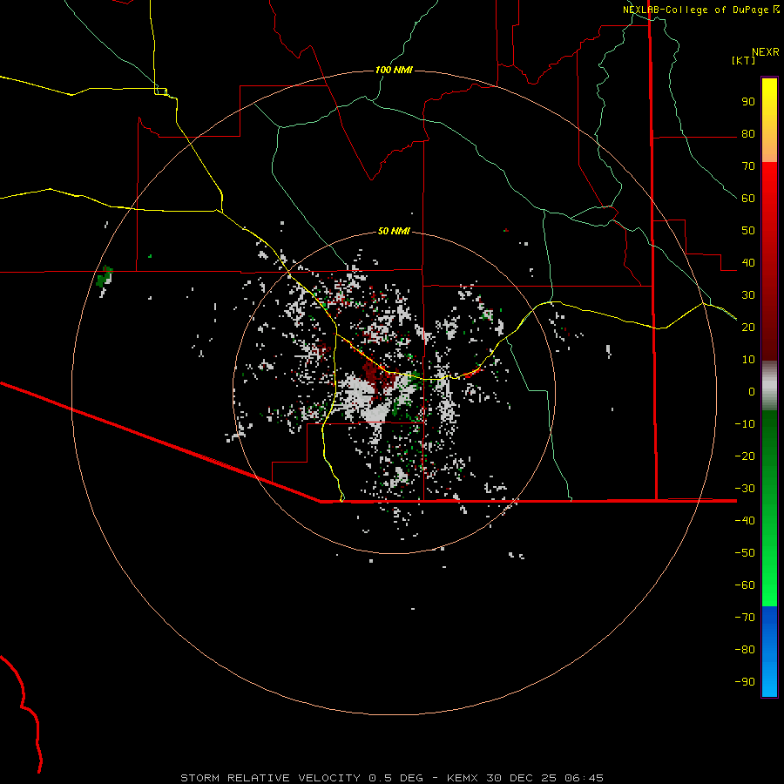Click the [KT] units label

click(744, 60)
